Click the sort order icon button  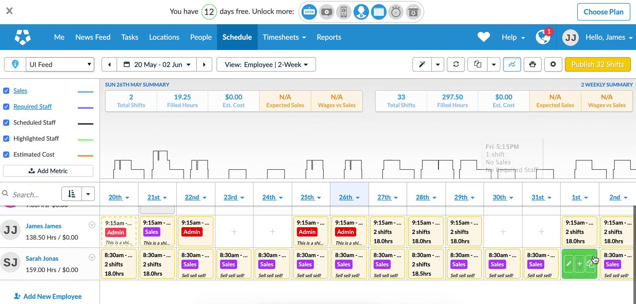pyautogui.click(x=72, y=194)
